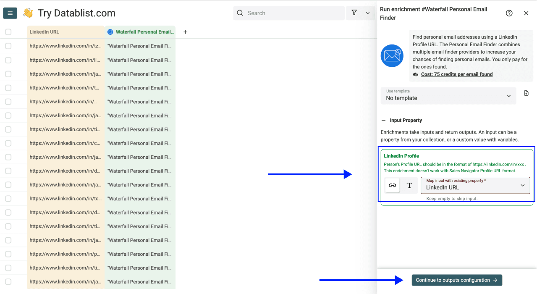Select the checkbox of the last visible row
Screen dimensions: 537x294
coord(8,281)
